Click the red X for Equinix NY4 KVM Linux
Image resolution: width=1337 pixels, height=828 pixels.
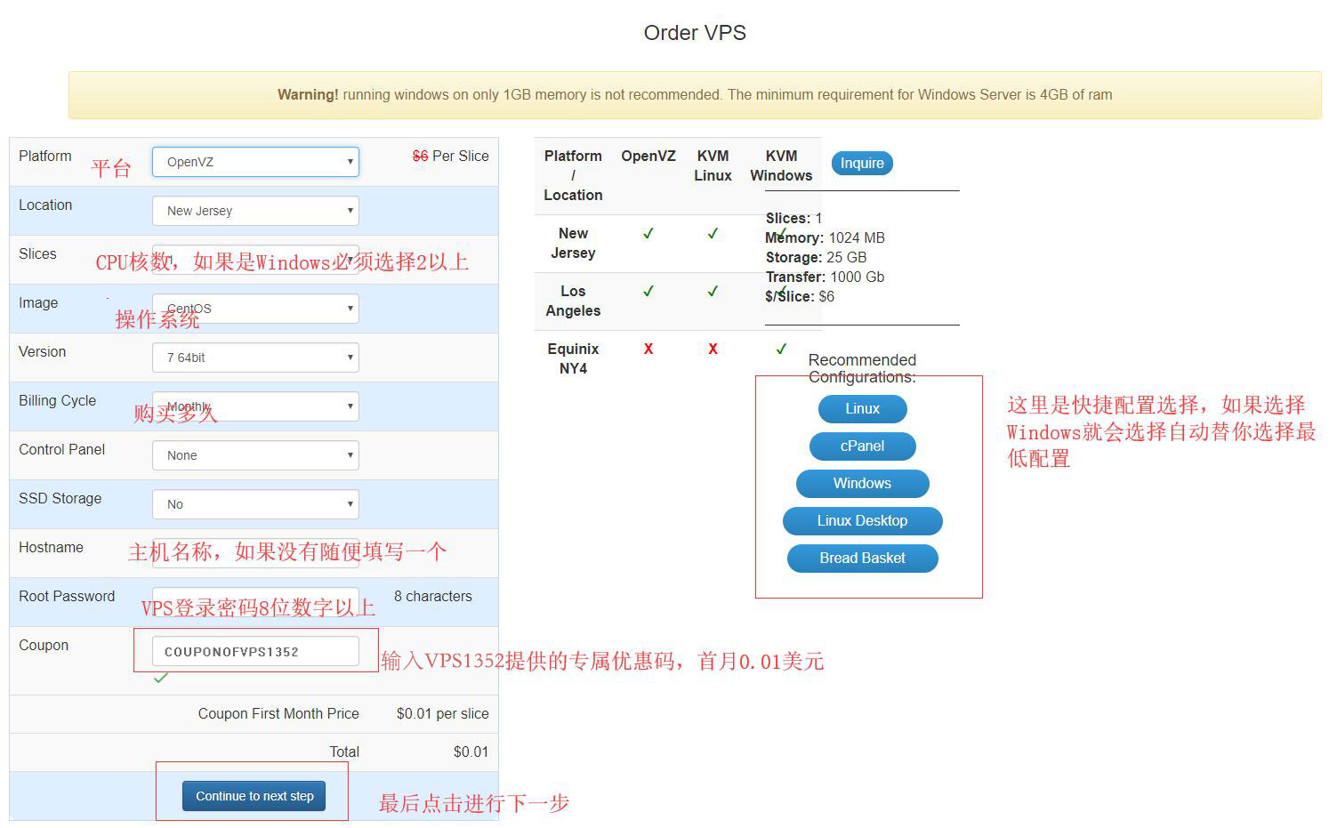click(713, 349)
